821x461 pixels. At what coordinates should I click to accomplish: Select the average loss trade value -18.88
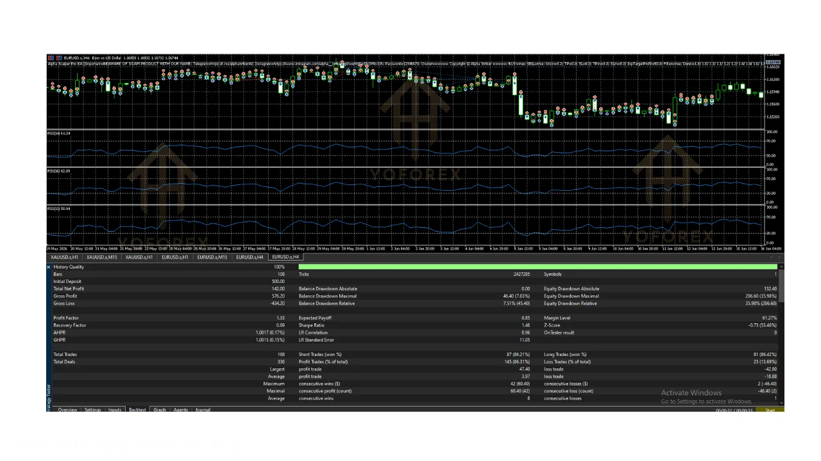(x=769, y=376)
